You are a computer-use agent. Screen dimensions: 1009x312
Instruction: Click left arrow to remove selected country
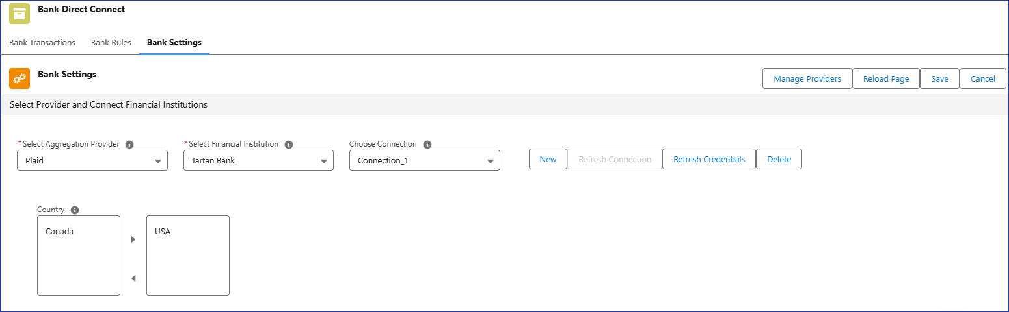click(133, 278)
